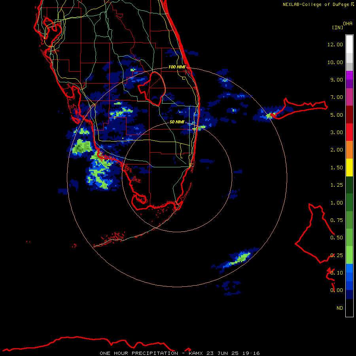Select the 1.25 legend value

tap(337, 185)
